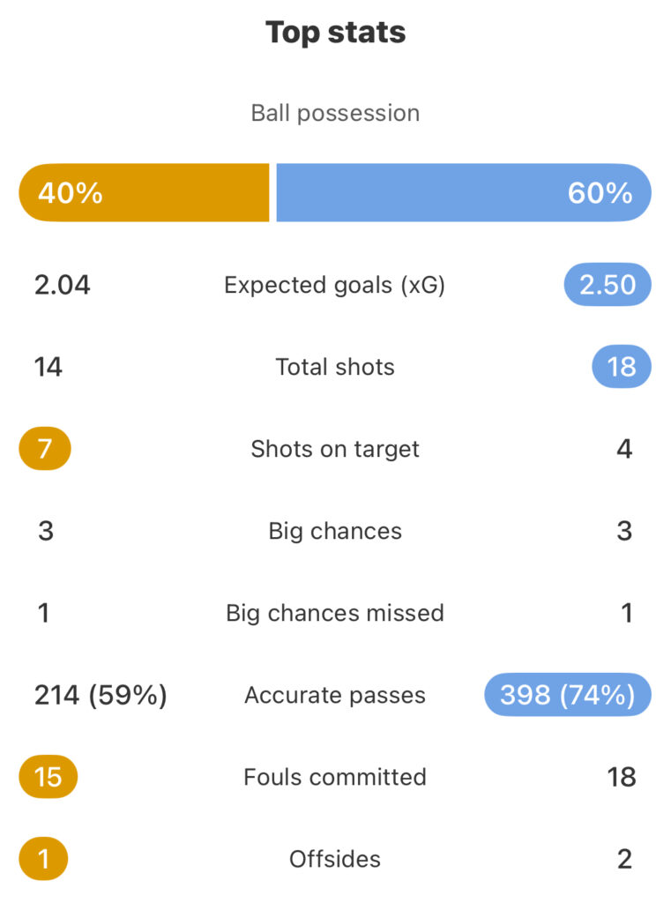
Task: Tap the Shots on target label
Action: click(x=335, y=449)
